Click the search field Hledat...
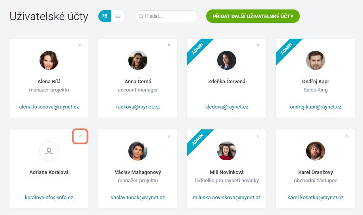This screenshot has height=215, width=363. pyautogui.click(x=166, y=16)
